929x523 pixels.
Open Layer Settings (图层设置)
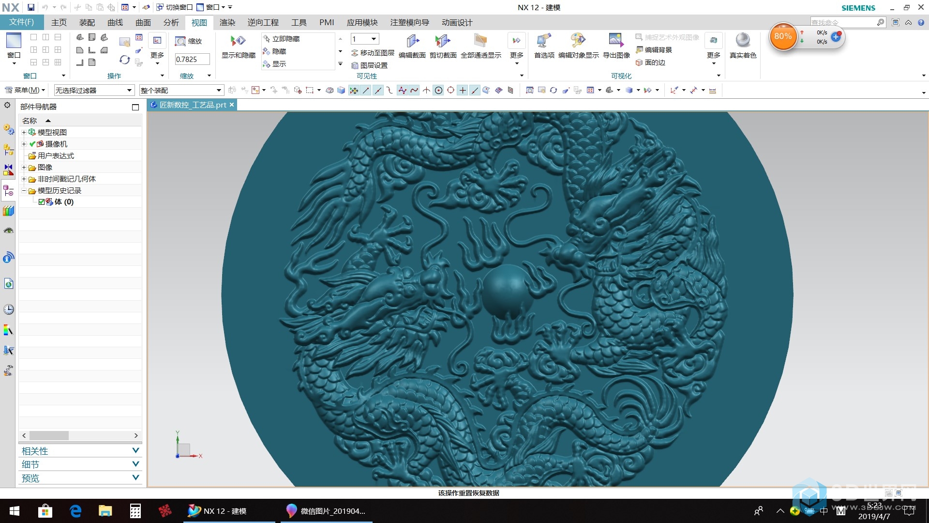369,65
